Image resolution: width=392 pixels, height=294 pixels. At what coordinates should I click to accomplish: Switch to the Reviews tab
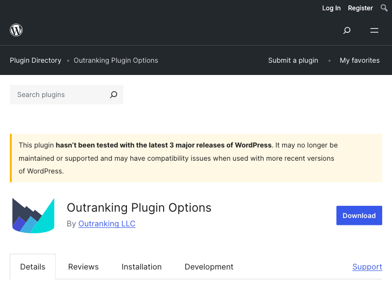pos(83,267)
